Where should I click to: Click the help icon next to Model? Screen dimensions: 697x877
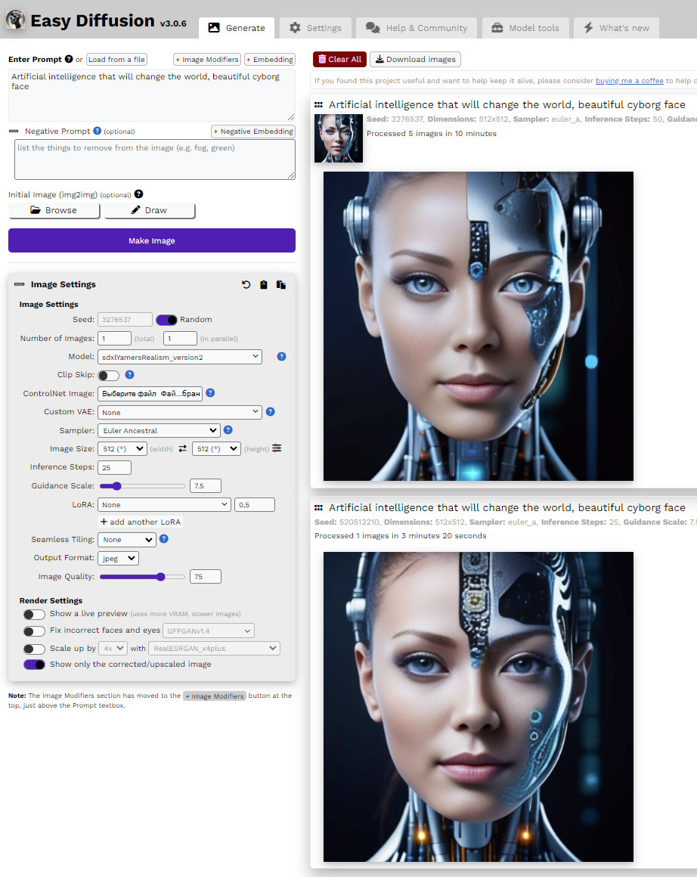[281, 357]
